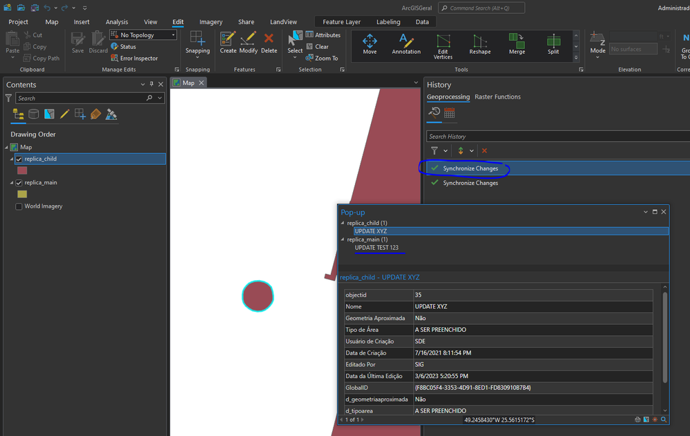Open the Error Inspector
The height and width of the screenshot is (436, 690).
pos(139,59)
